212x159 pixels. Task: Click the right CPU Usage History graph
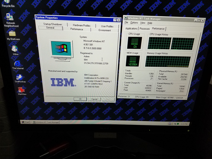183,44
